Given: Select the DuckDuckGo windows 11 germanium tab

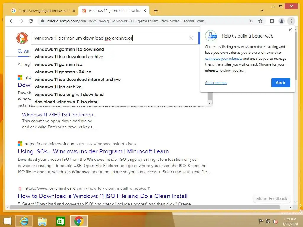Looking at the screenshot, I should (114, 11).
